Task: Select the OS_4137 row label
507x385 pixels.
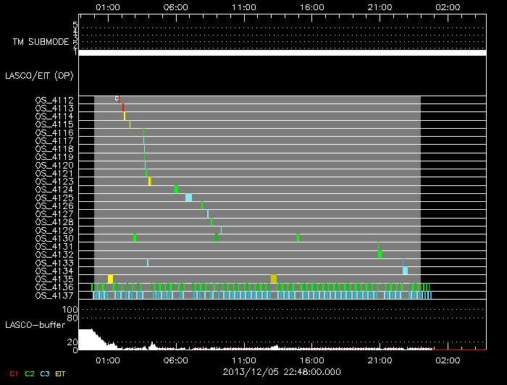Action: pyautogui.click(x=54, y=295)
